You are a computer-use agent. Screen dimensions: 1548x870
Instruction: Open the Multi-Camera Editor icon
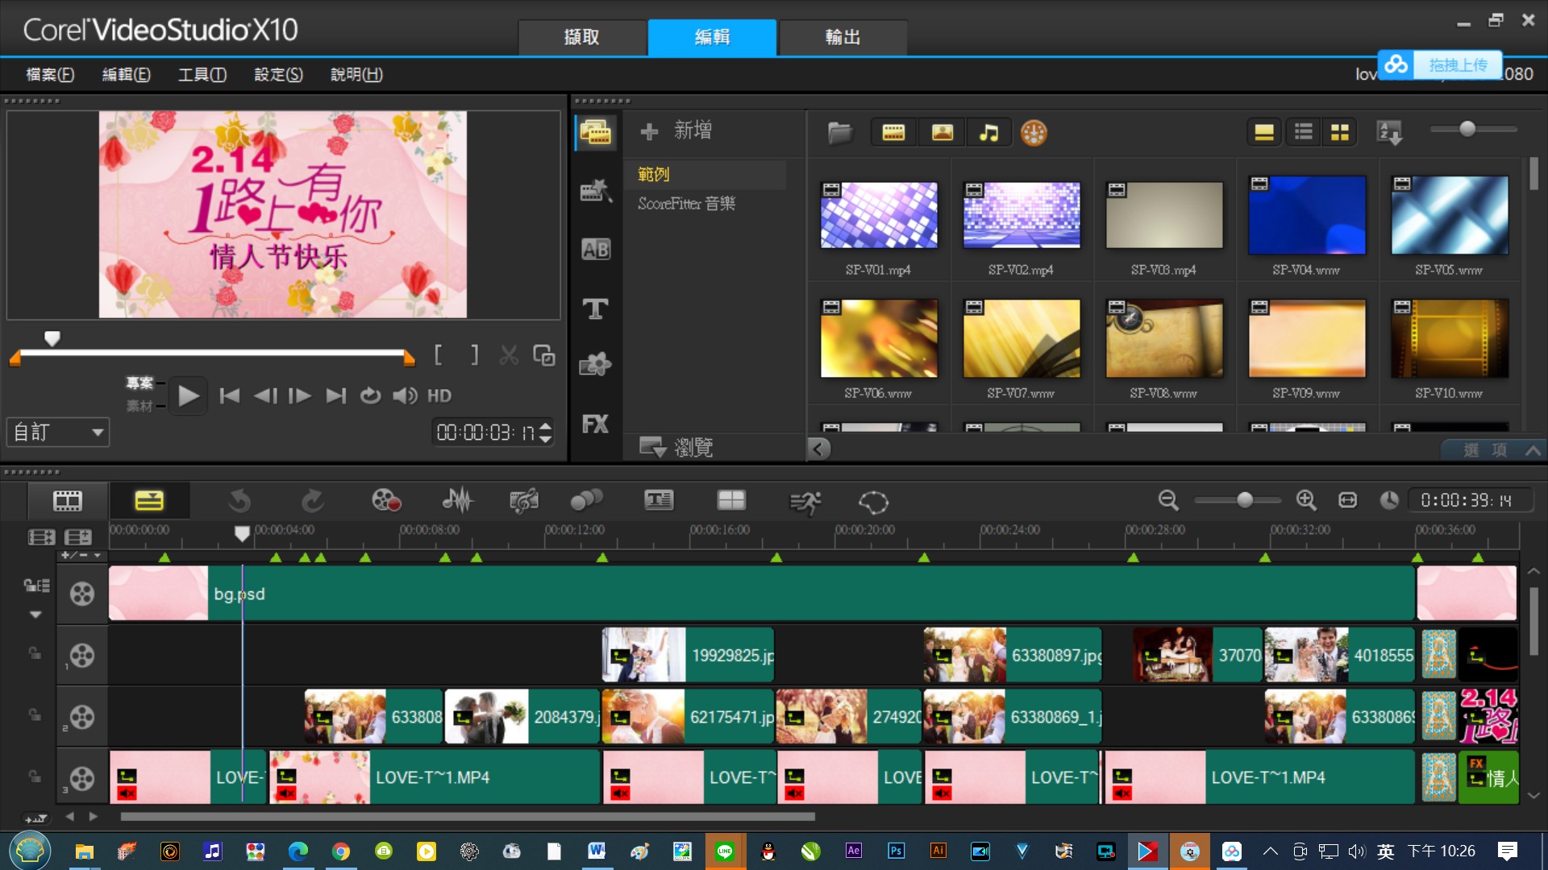pos(731,501)
